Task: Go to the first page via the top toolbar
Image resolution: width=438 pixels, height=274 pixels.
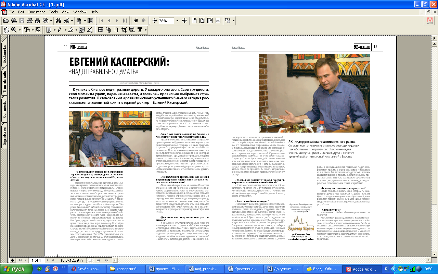Action: click(101, 21)
